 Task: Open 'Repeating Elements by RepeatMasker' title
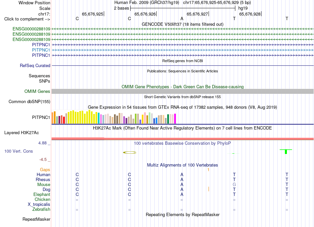click(182, 214)
